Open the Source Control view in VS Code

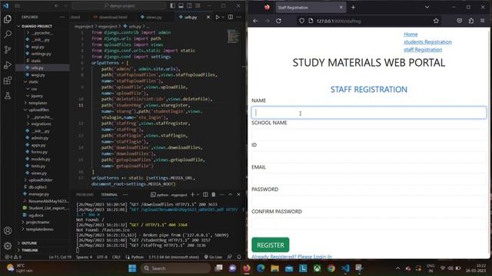8,49
